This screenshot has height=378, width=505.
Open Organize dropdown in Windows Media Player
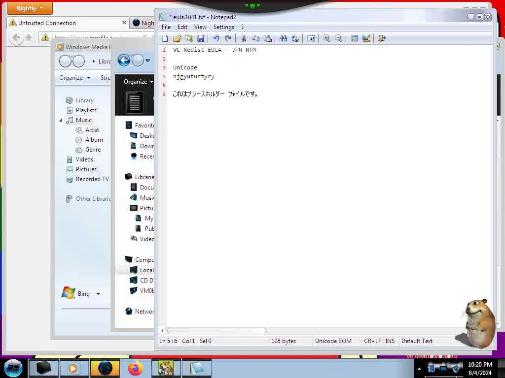click(x=75, y=78)
